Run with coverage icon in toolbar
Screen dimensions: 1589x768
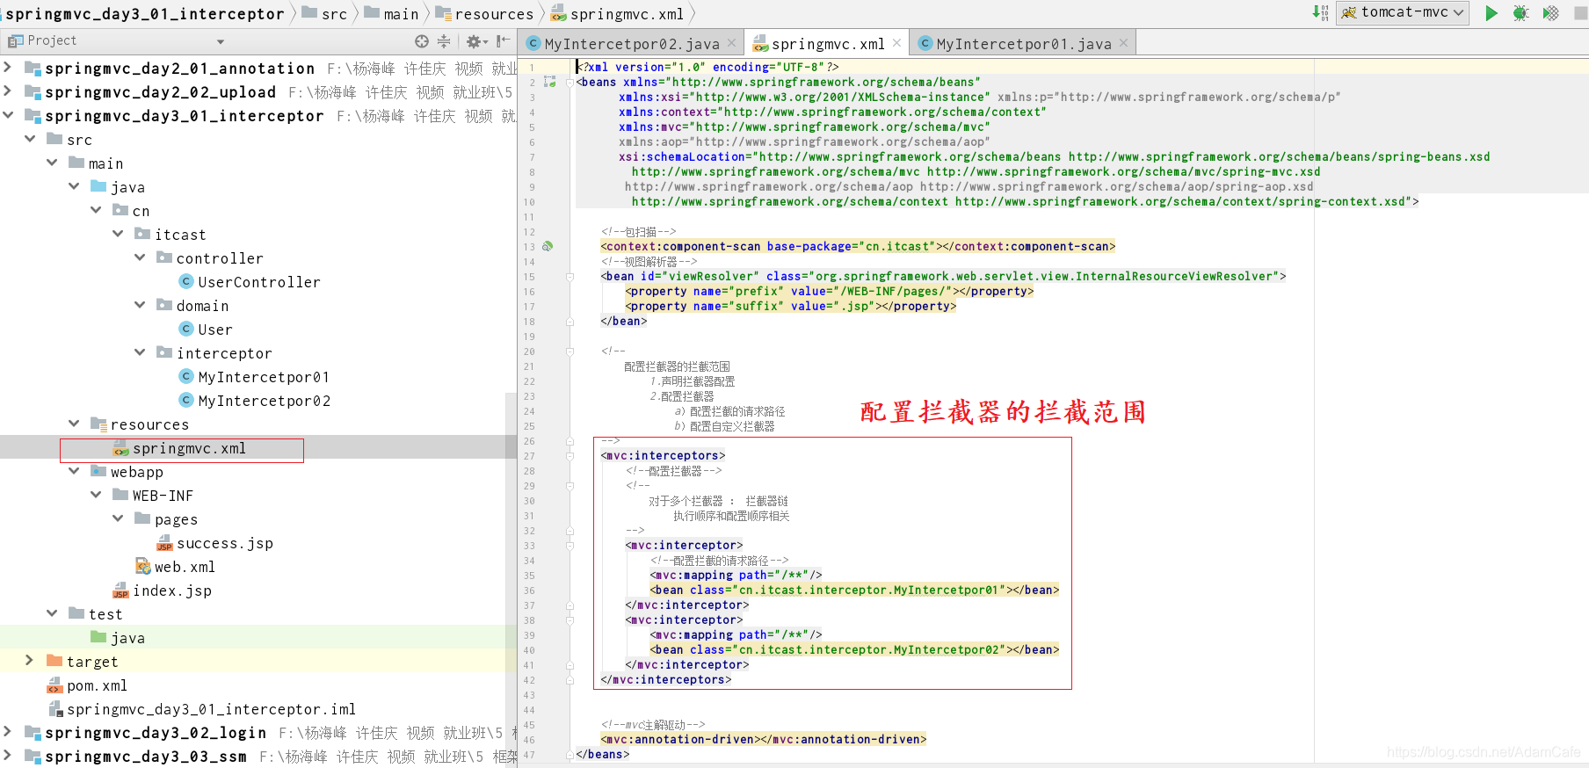1551,13
